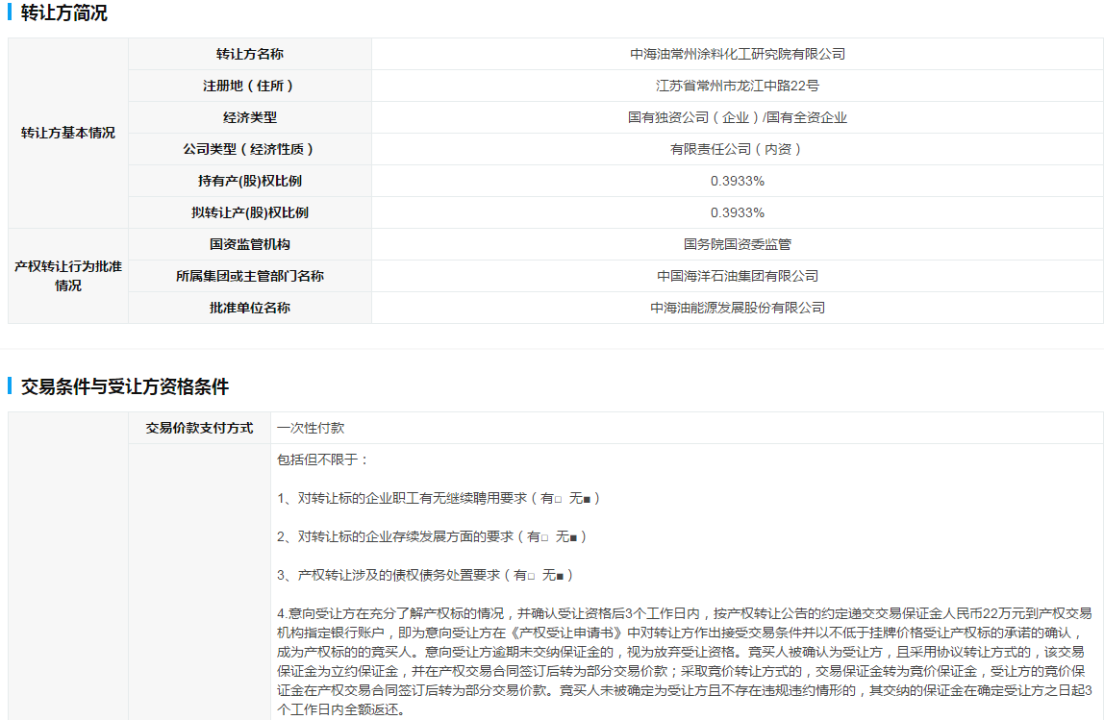Click item 3 text about 债权债务处置要求
Screen dimensions: 1104x720
[425, 576]
